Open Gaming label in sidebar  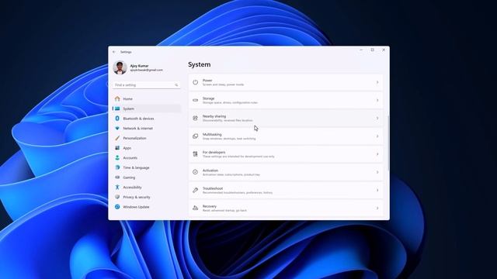click(x=129, y=177)
